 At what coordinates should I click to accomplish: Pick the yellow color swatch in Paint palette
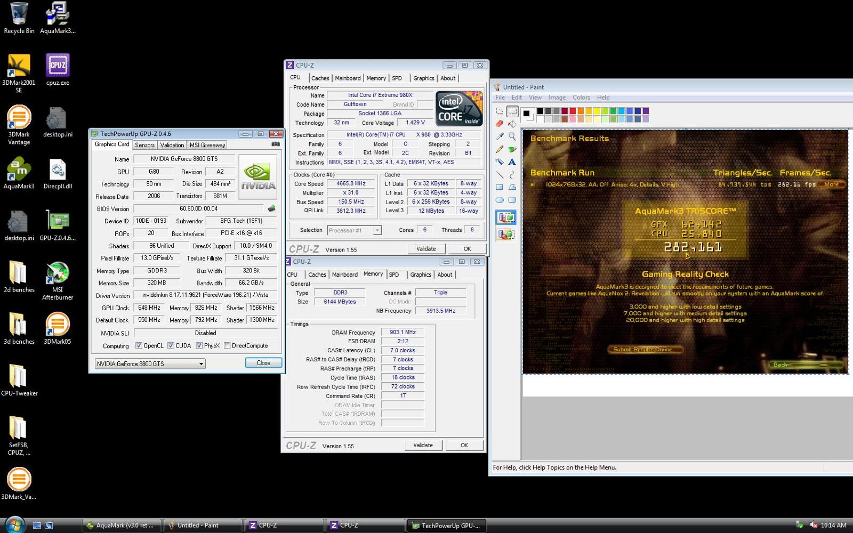(597, 111)
